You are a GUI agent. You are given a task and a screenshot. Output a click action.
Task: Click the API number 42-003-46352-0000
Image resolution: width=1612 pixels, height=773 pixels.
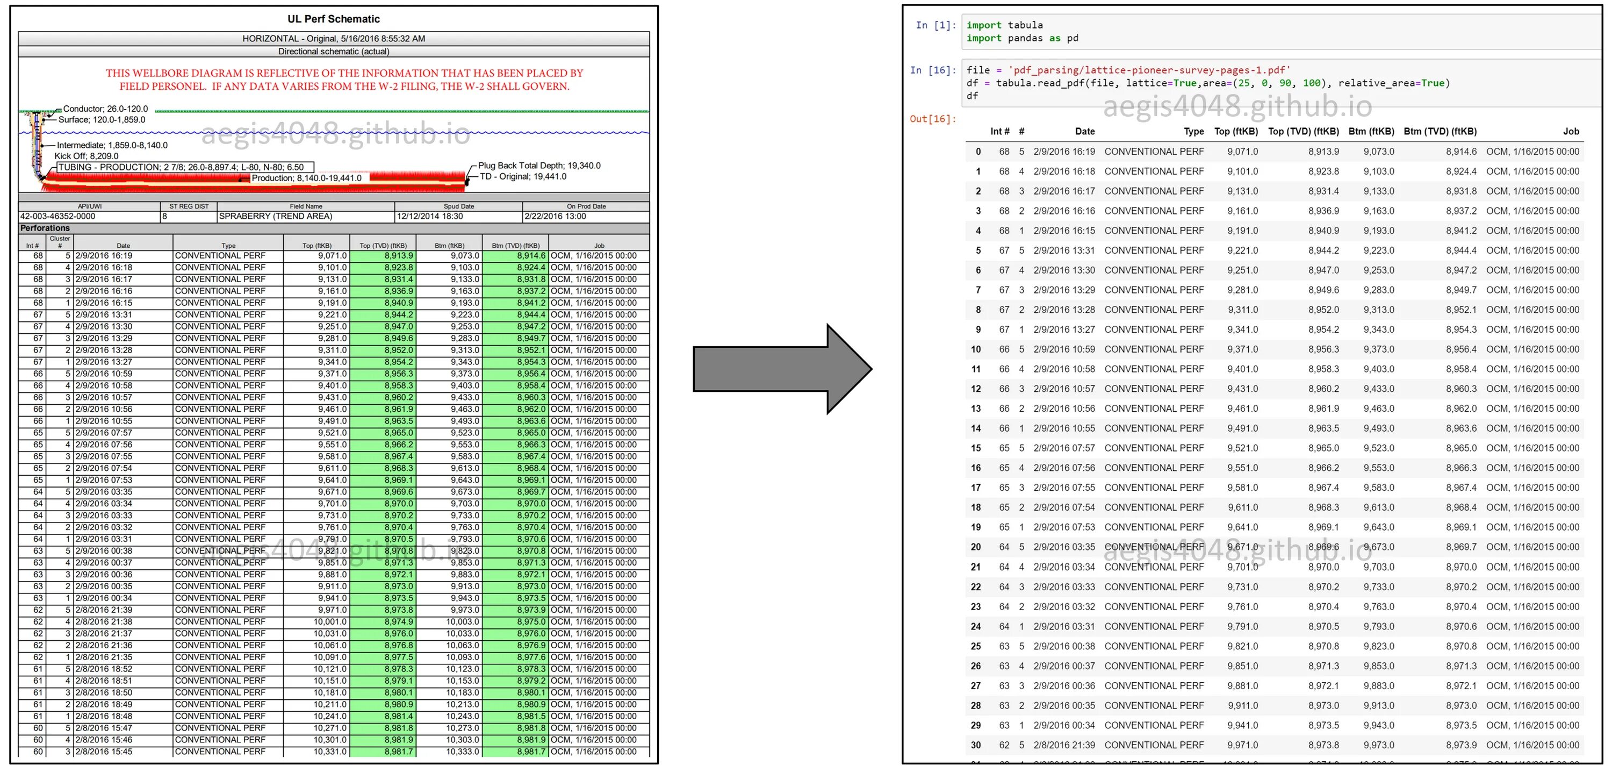click(x=57, y=216)
